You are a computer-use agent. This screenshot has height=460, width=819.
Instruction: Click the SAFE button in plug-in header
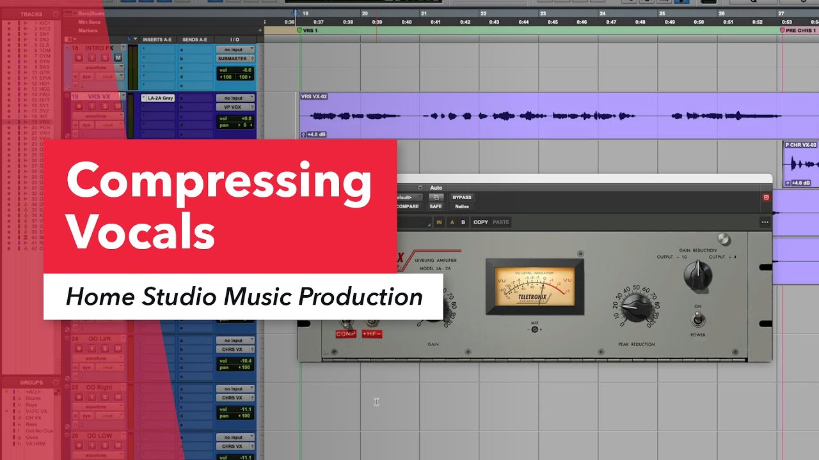pyautogui.click(x=436, y=206)
